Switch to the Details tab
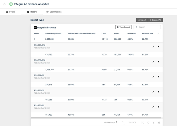Screen dimensions: 177x126 [10, 12]
